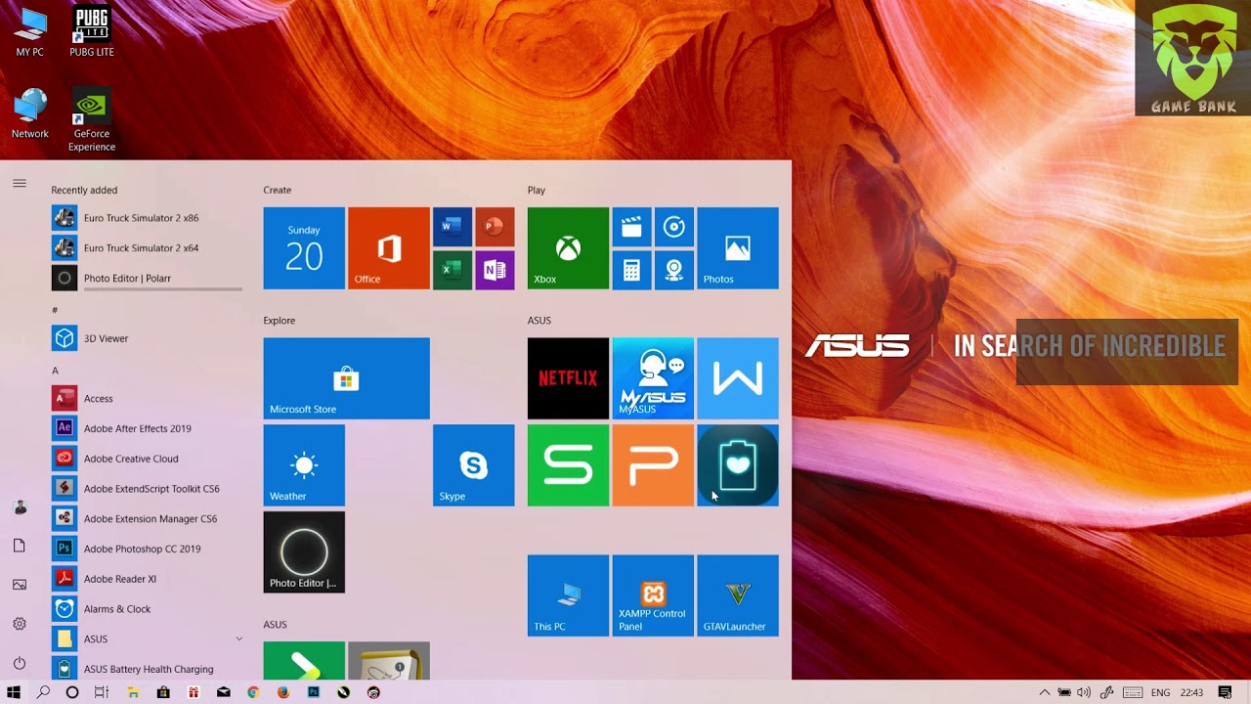Launch Access from app list
Image resolution: width=1251 pixels, height=704 pixels.
(147, 399)
